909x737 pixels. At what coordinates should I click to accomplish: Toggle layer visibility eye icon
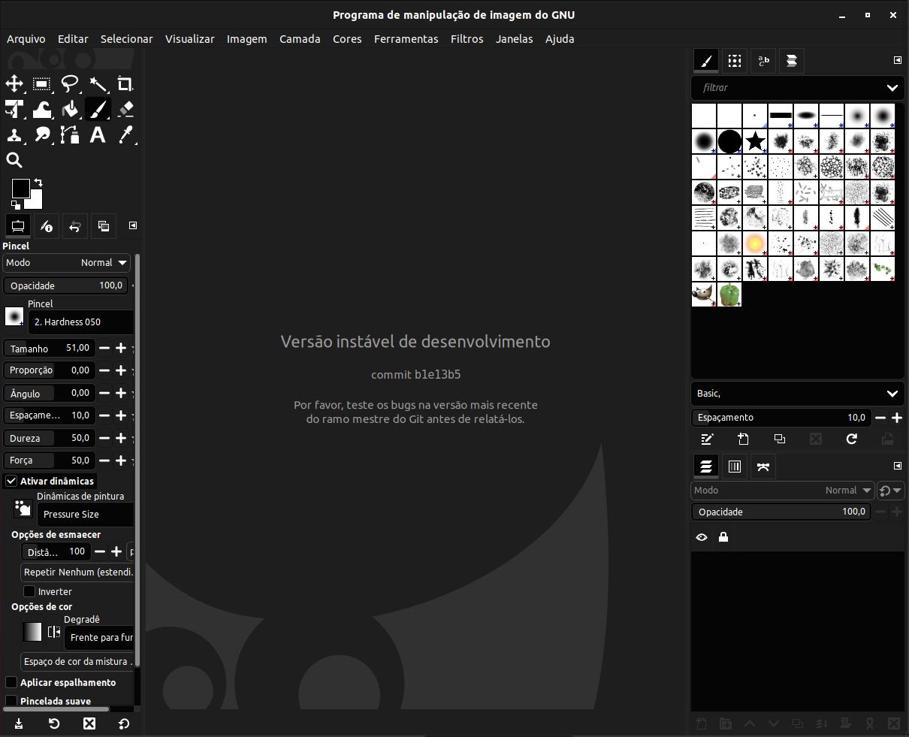pos(701,536)
